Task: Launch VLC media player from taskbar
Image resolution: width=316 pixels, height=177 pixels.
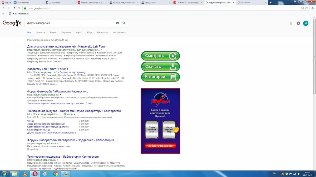Action: coord(25,174)
